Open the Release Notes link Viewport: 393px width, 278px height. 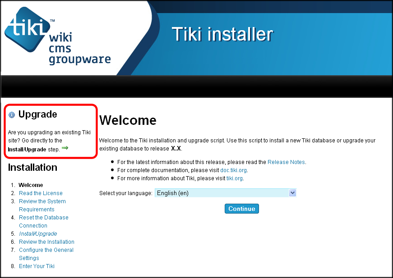point(286,162)
